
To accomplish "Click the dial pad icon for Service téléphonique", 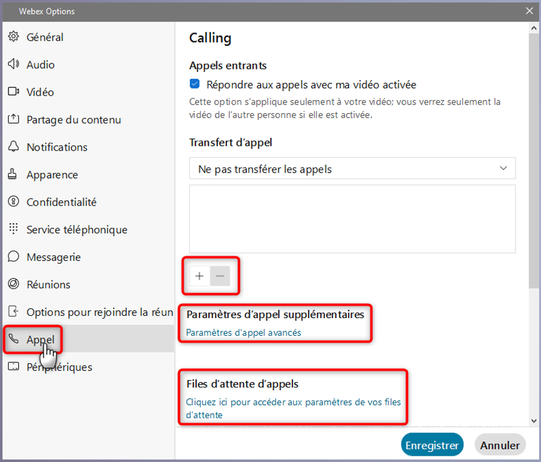I will point(14,229).
